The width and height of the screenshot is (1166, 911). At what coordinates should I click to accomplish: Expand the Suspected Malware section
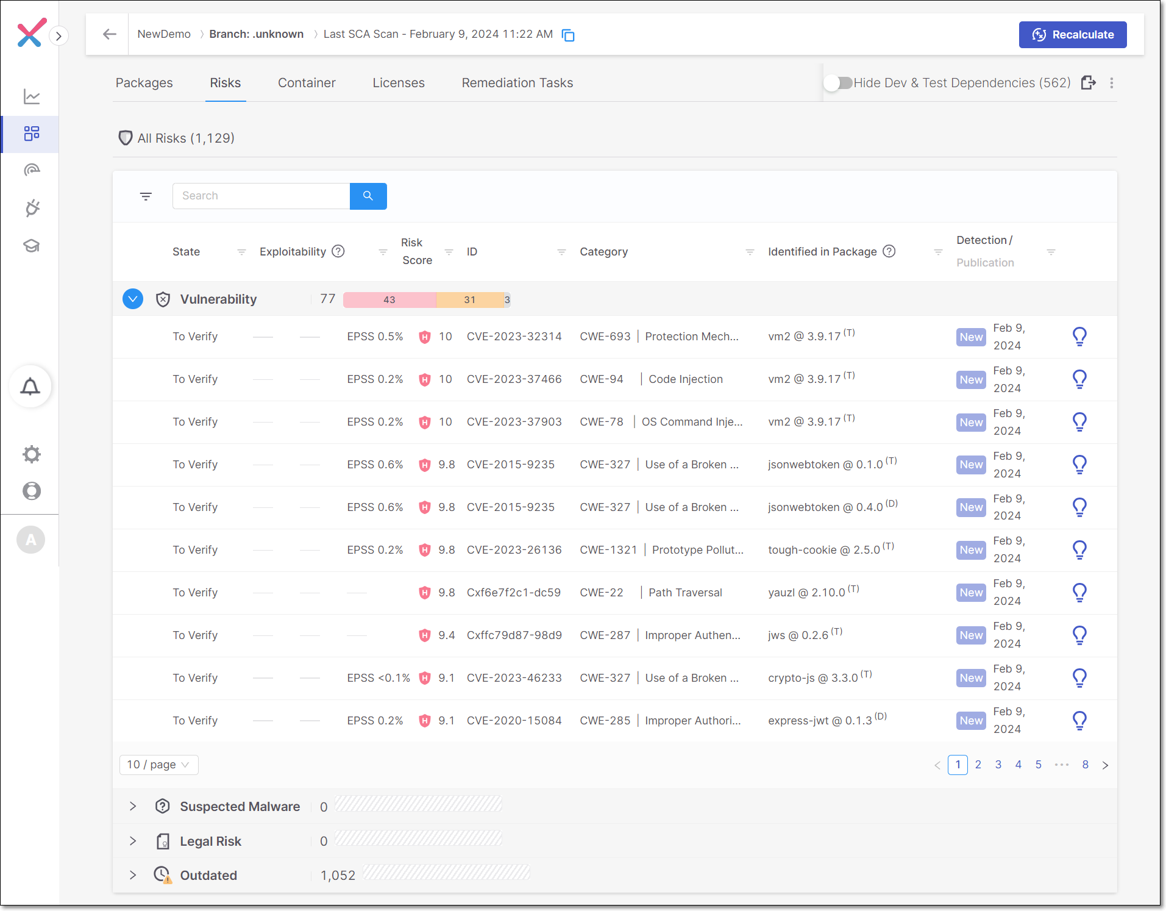tap(133, 806)
